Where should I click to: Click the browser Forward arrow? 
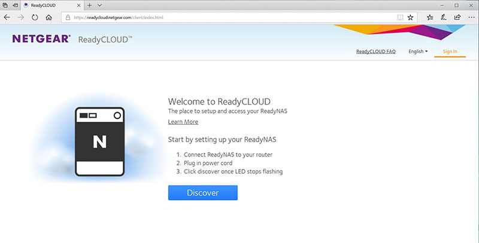21,18
